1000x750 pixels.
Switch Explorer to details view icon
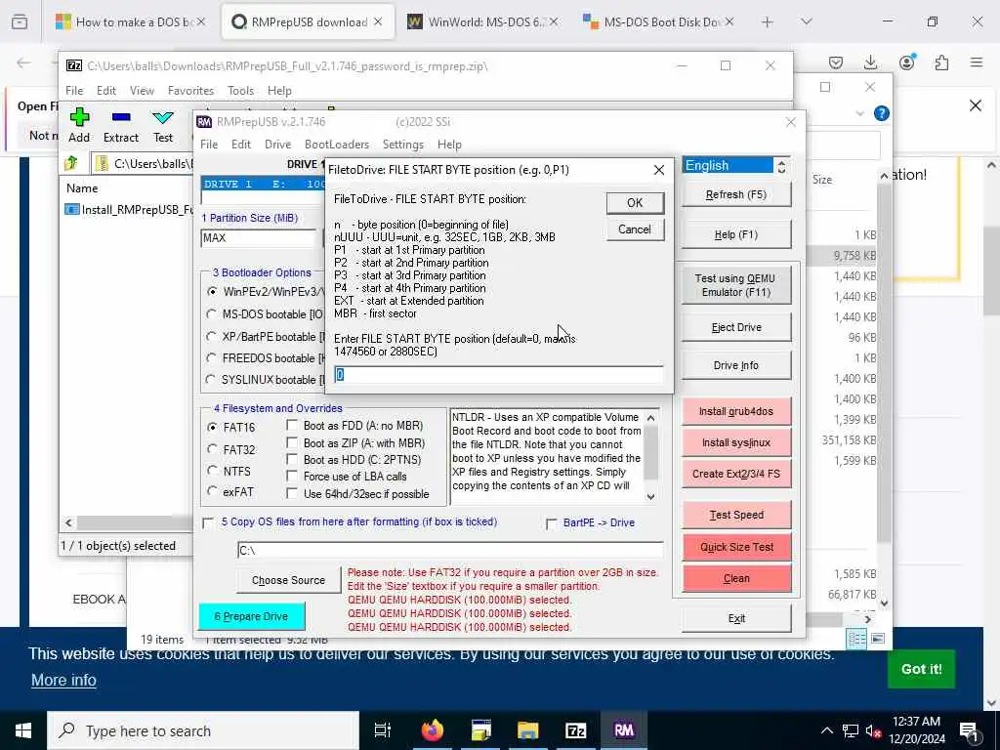[856, 639]
